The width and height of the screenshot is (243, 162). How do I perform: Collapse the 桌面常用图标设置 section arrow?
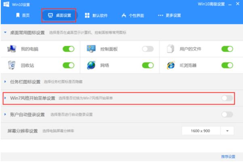pos(5,32)
